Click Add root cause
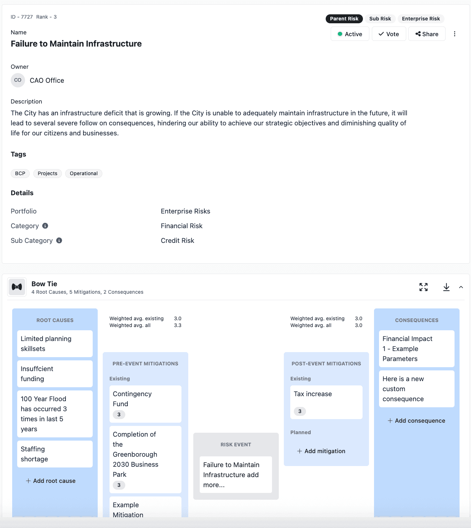 click(50, 481)
